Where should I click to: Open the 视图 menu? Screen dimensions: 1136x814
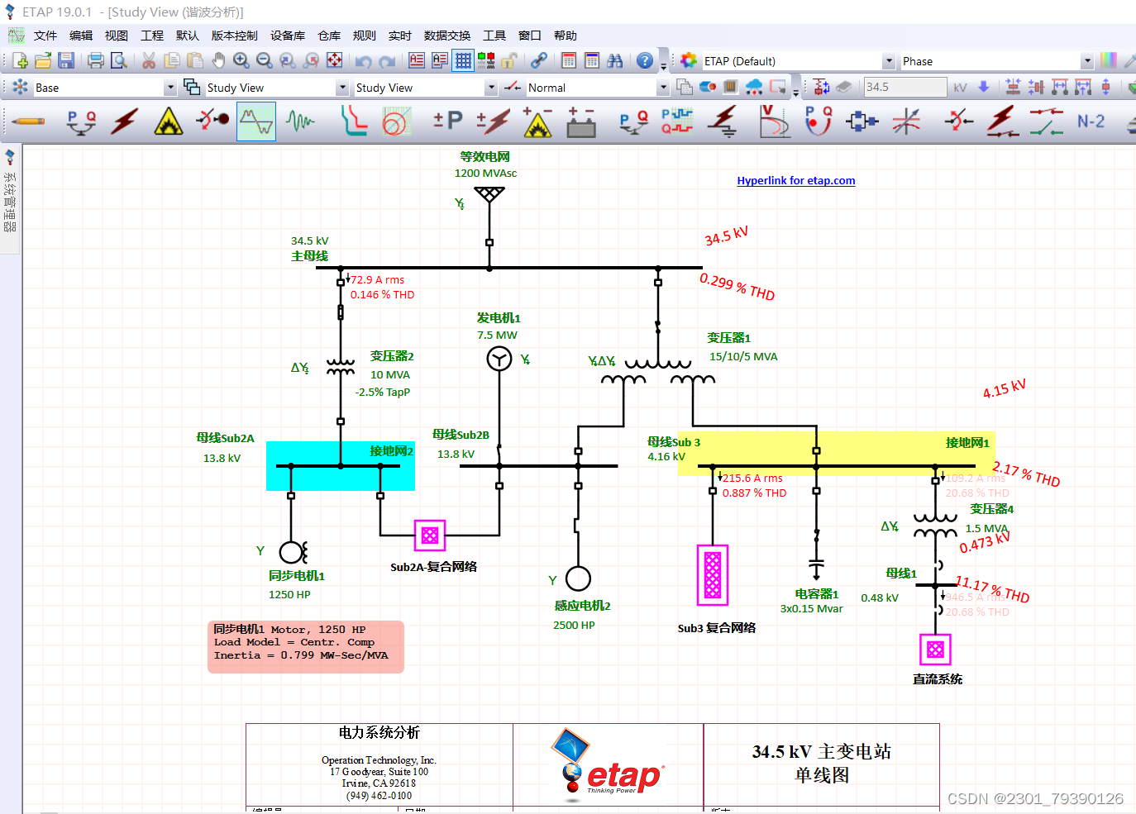[x=116, y=36]
